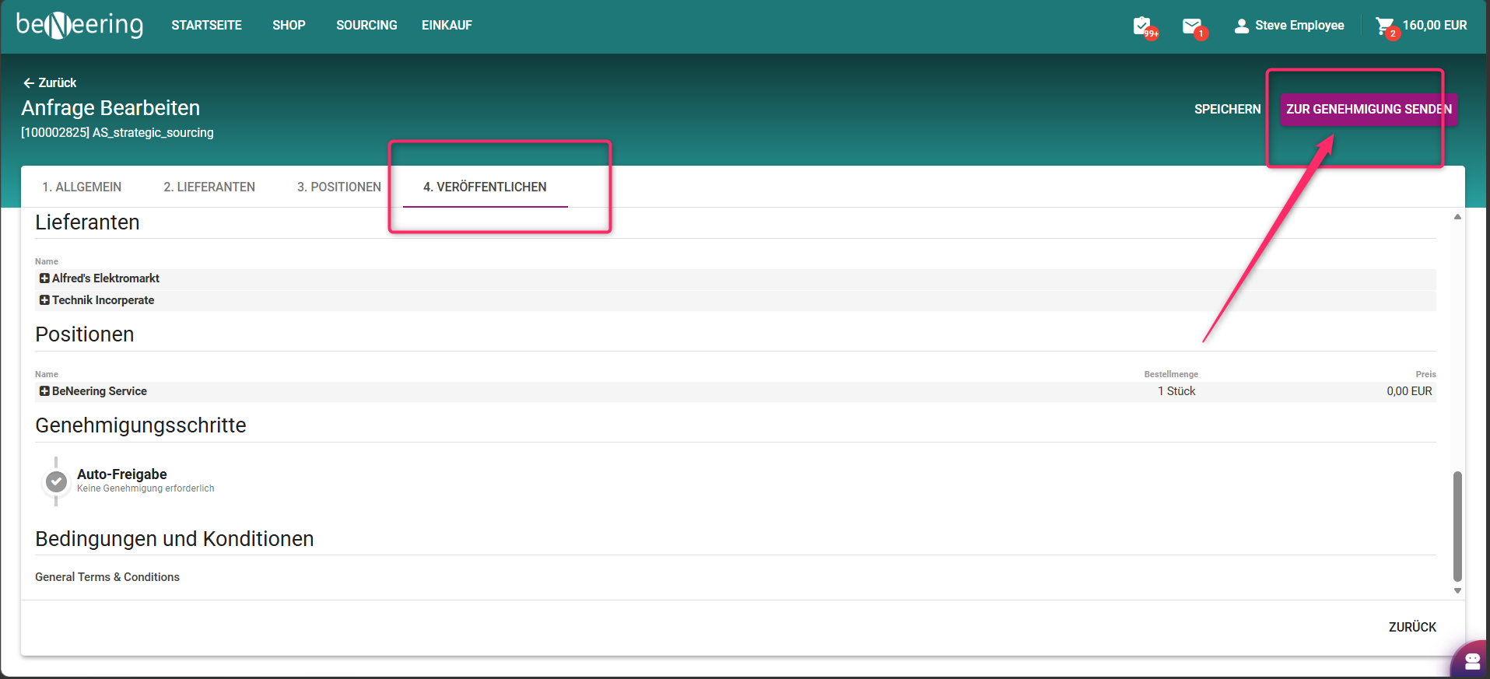
Task: Click the Speichern button
Action: [1227, 110]
